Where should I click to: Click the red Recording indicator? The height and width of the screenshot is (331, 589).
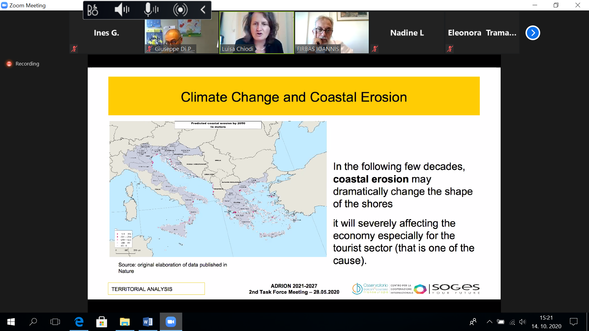(9, 64)
